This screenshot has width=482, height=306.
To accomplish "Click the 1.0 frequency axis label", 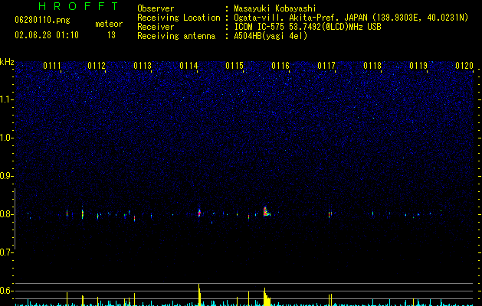I will click(x=7, y=138).
